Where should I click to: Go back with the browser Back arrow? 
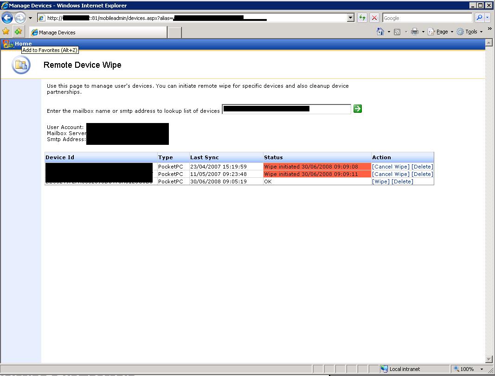(x=7, y=18)
